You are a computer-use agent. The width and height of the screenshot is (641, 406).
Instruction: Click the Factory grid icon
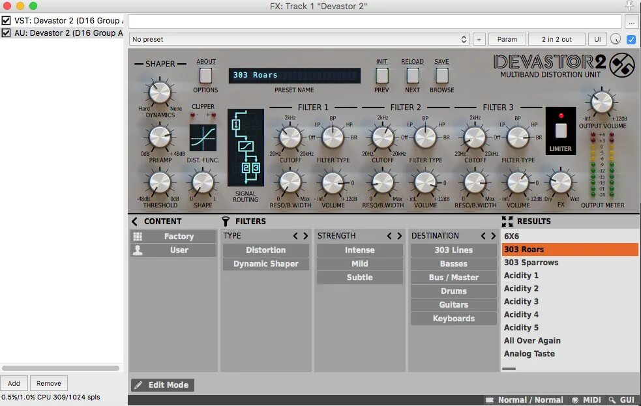[x=138, y=237]
